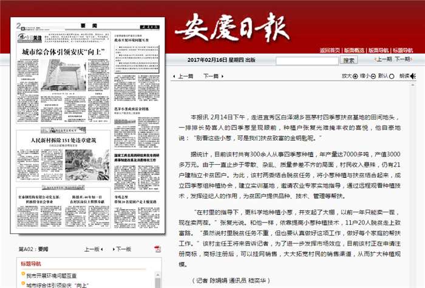Click 身残志坚 article on page thumbnail
The image size is (425, 288).
pyautogui.click(x=137, y=211)
